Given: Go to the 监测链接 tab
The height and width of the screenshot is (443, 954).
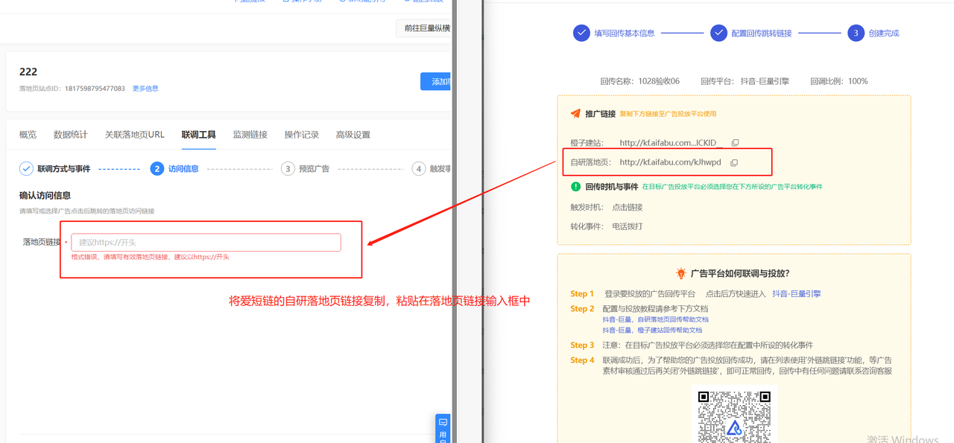Looking at the screenshot, I should [250, 135].
